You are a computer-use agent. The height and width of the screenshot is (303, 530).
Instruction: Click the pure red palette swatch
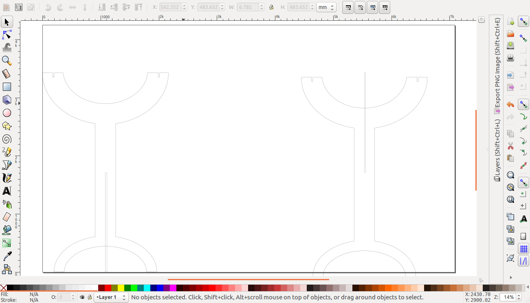point(108,288)
